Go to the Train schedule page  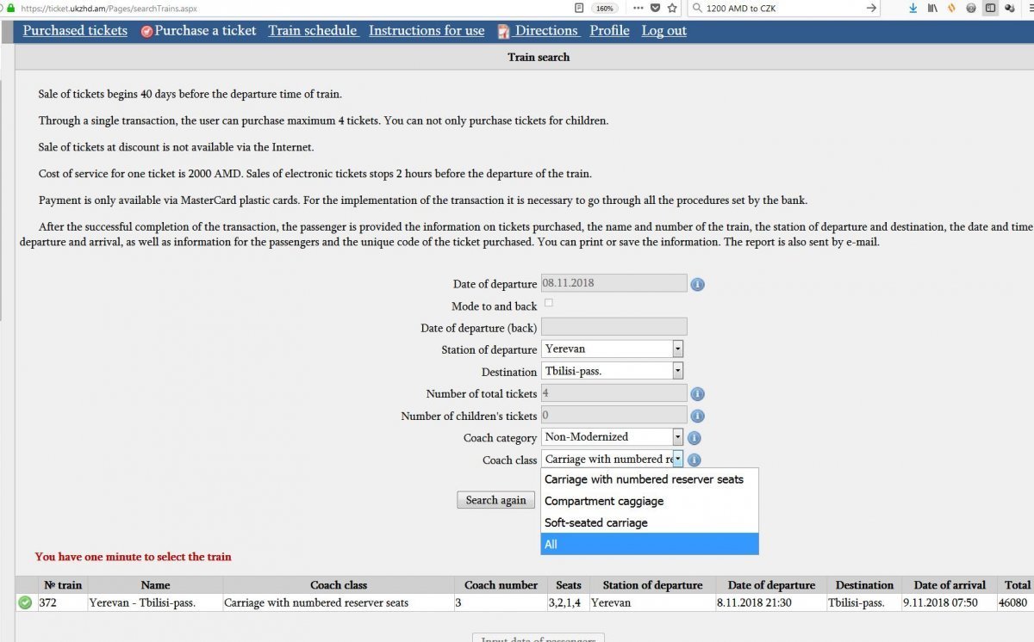(312, 31)
